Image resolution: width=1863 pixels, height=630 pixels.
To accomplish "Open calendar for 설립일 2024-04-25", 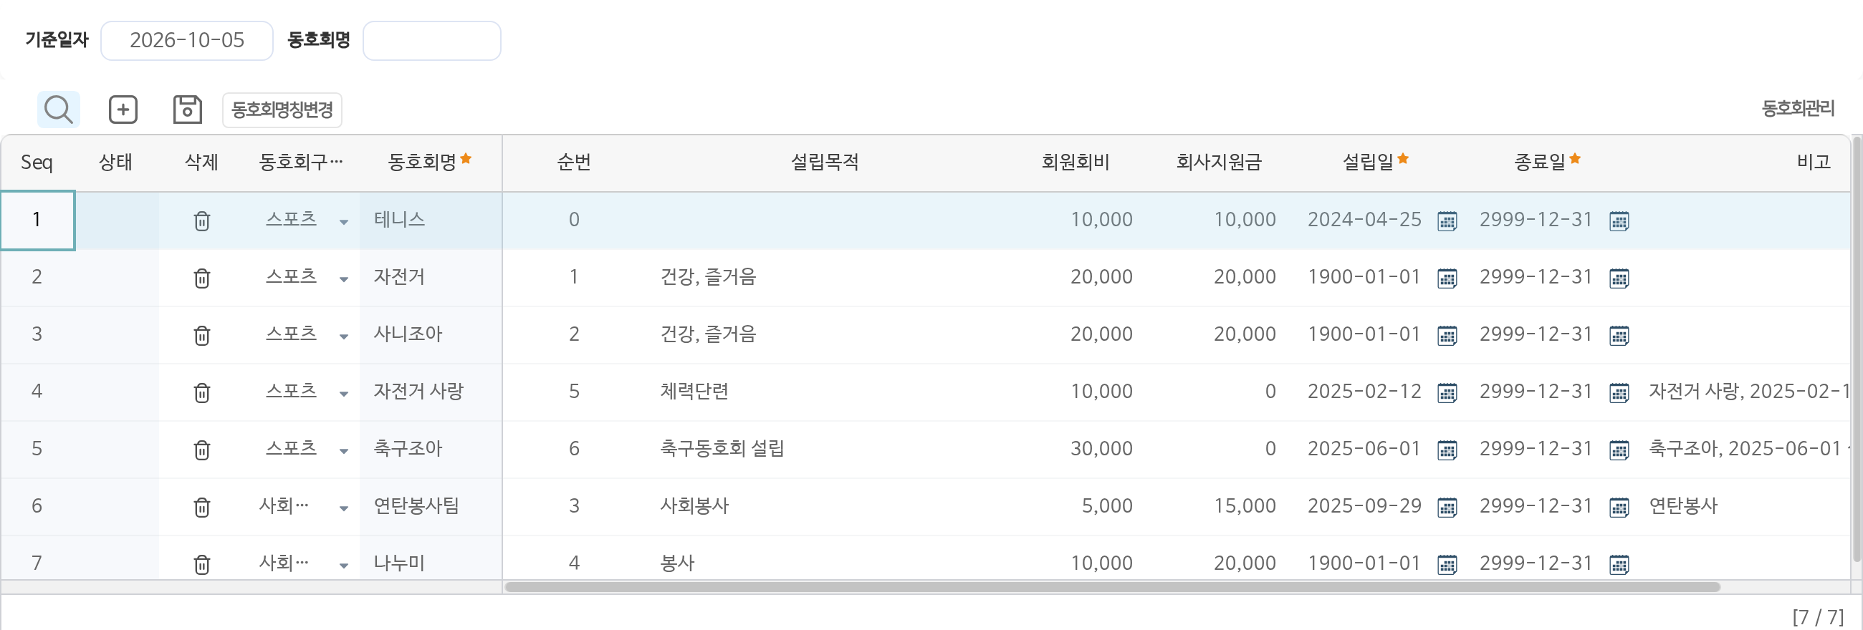I will coord(1447,220).
